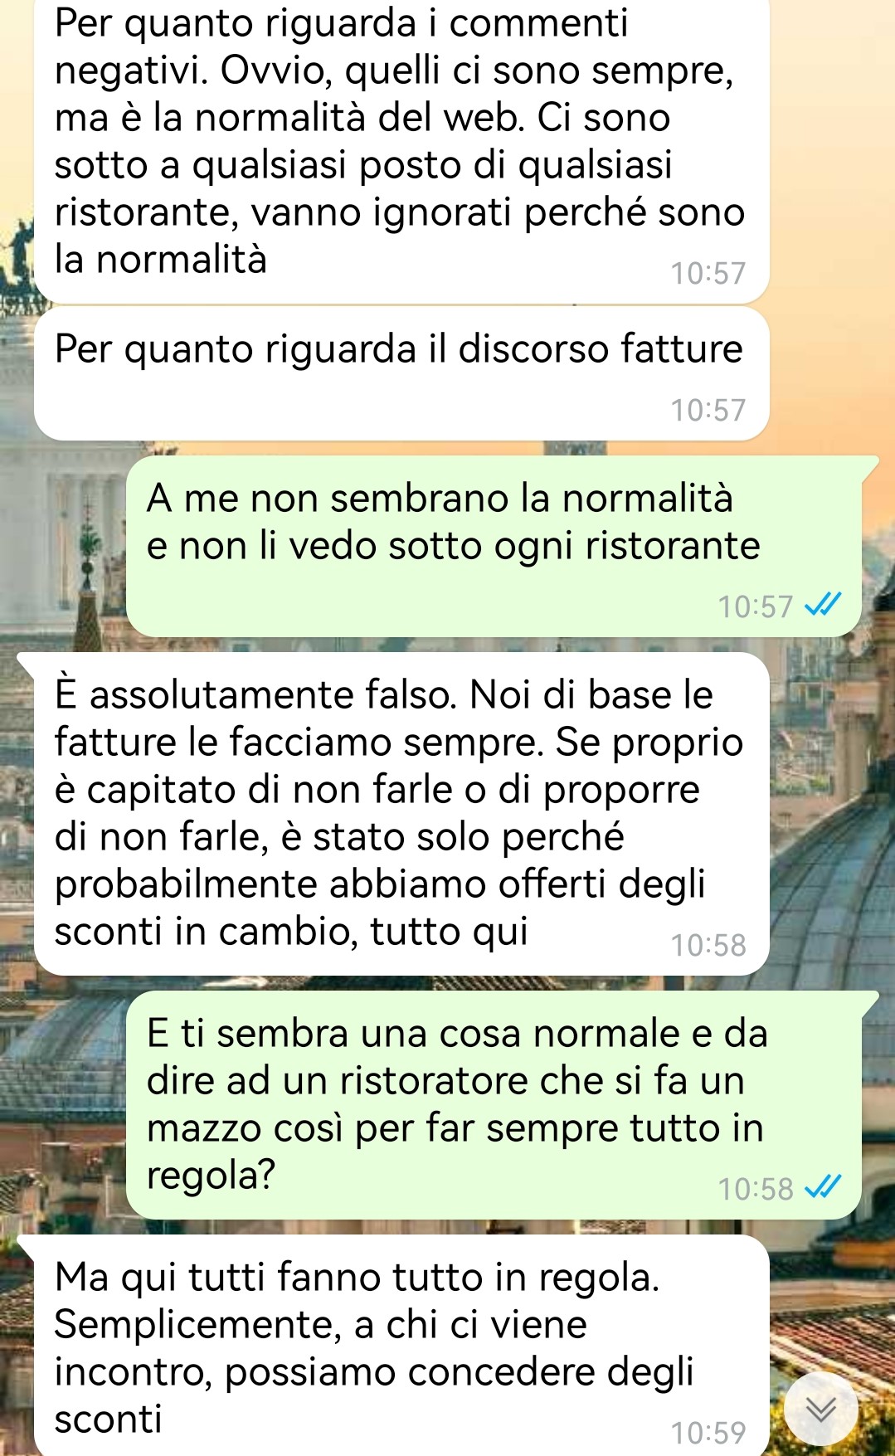Screen dimensions: 895x1456
Task: Select message 'Per quanto riguarda il discorso fatture'
Action: pos(401,374)
